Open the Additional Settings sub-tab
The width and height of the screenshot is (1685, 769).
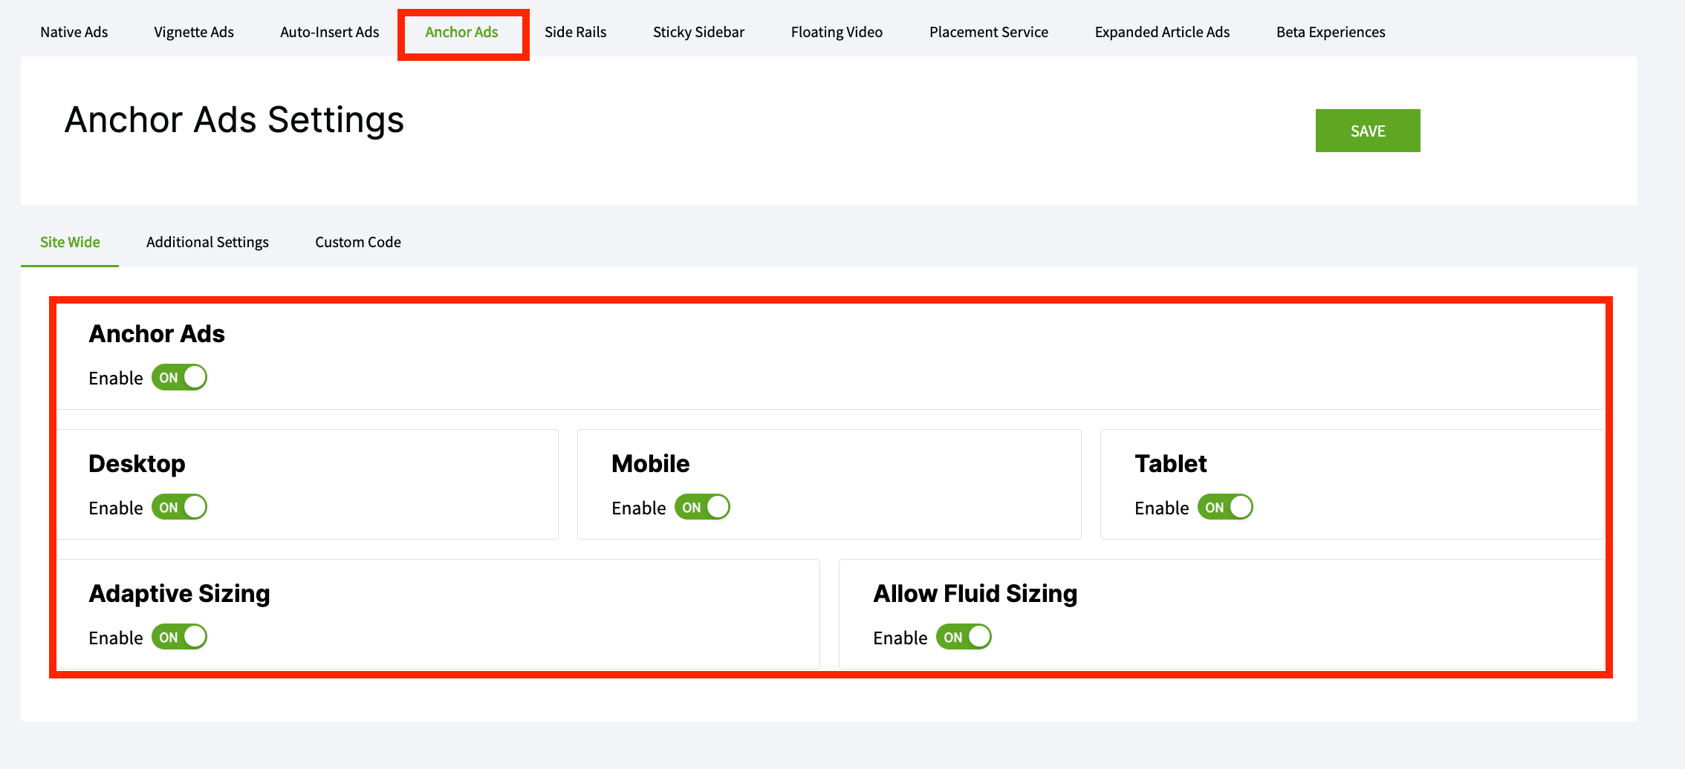click(207, 242)
